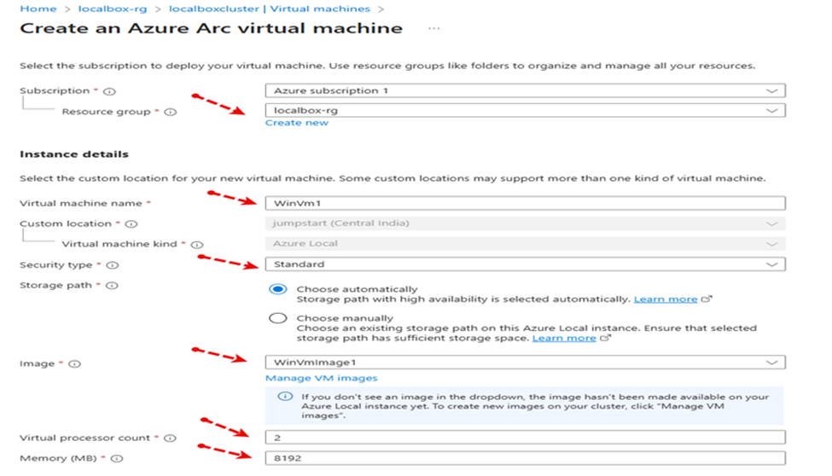The image size is (832, 476).
Task: Click the Storage path label
Action: click(x=55, y=286)
